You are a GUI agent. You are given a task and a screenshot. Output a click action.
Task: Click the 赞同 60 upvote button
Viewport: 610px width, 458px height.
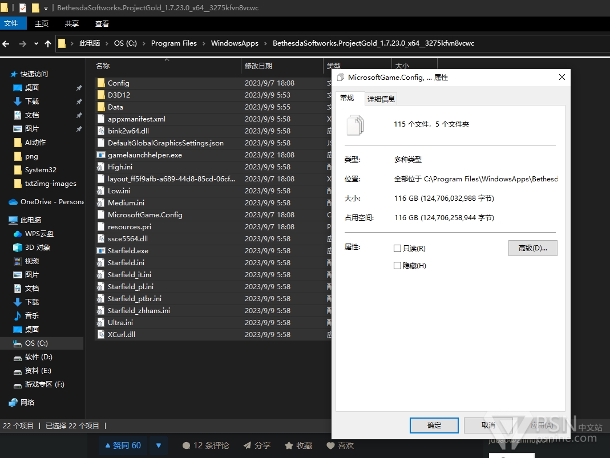123,445
